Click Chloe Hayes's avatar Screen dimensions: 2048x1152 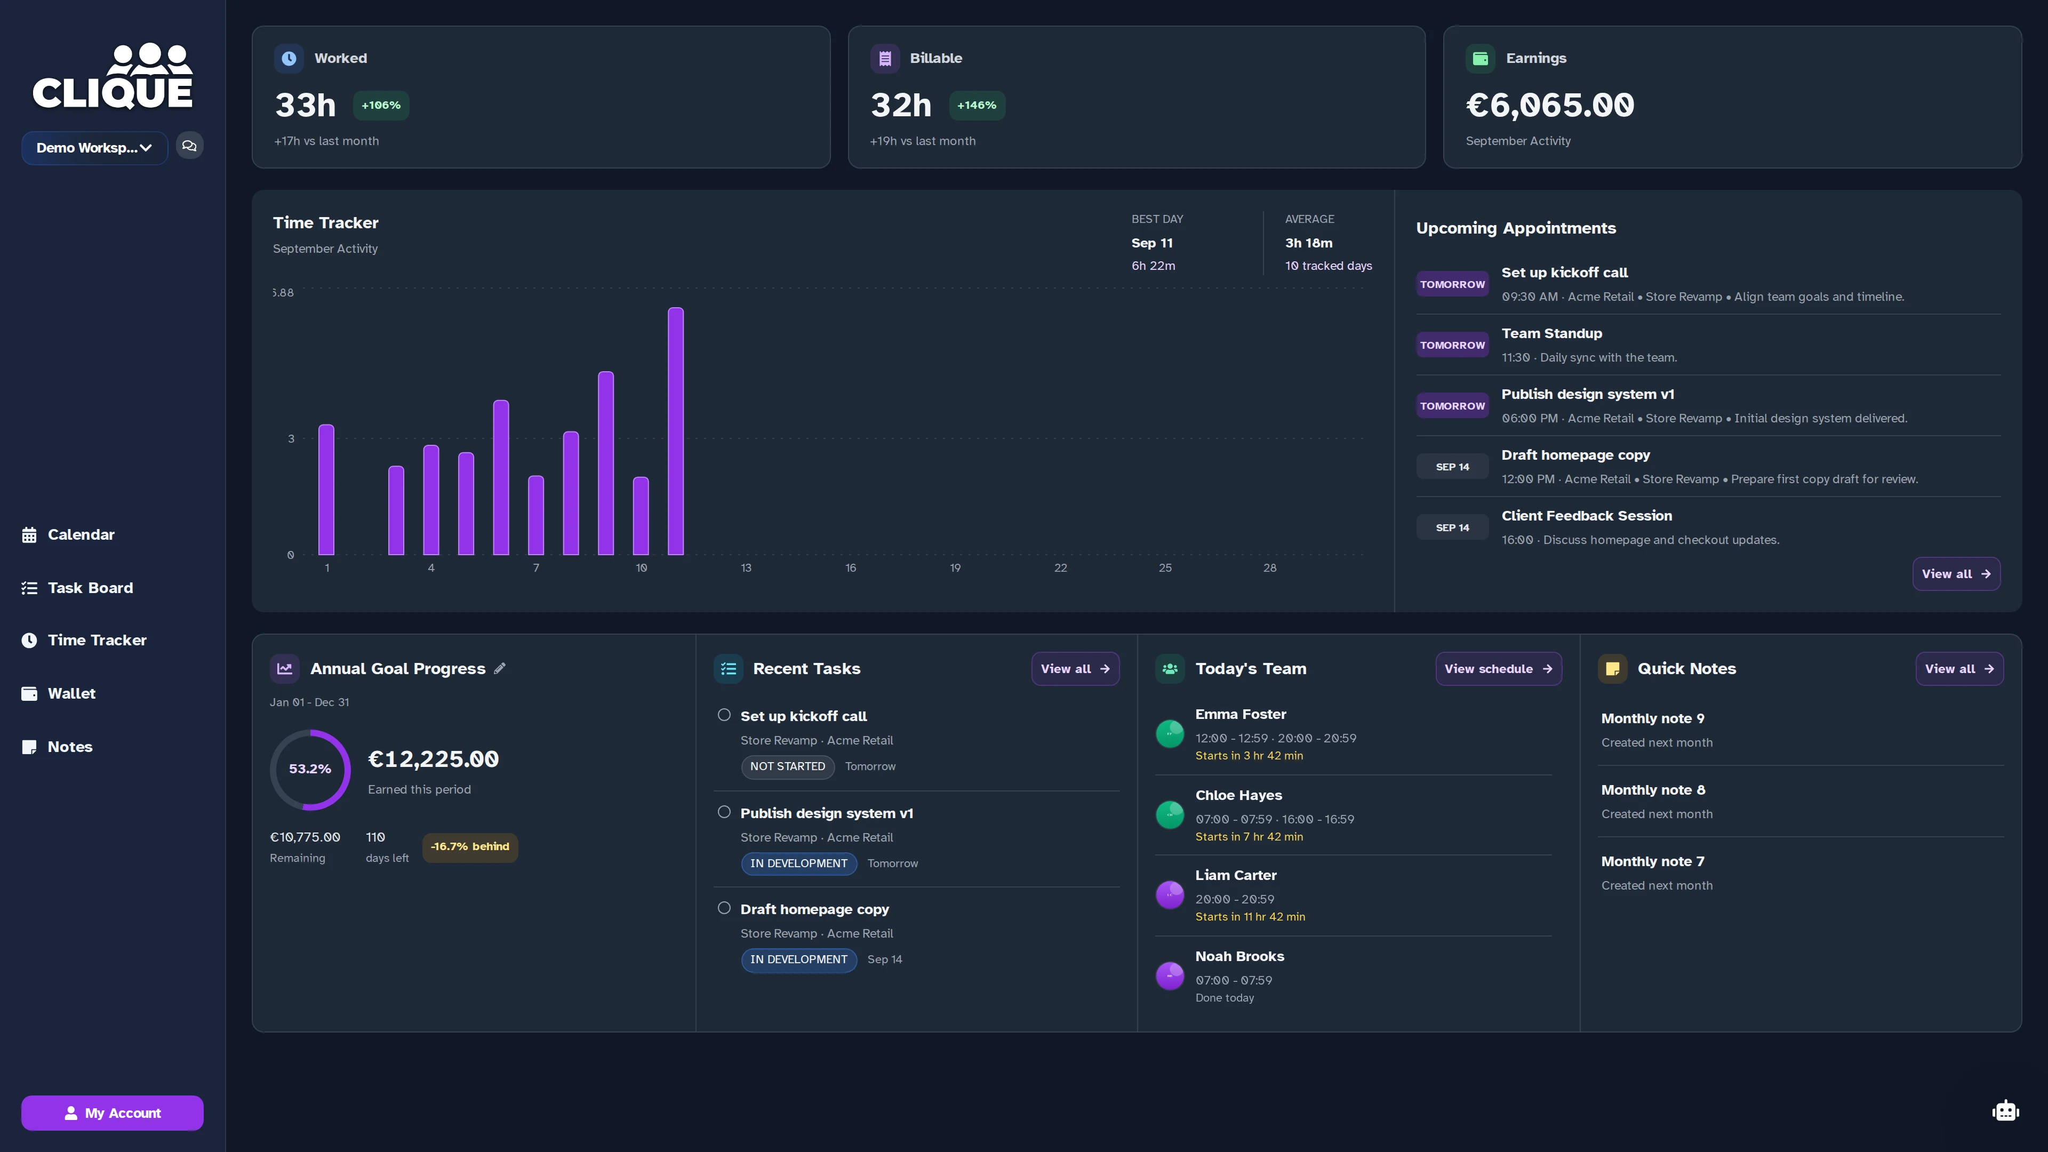[x=1170, y=814]
